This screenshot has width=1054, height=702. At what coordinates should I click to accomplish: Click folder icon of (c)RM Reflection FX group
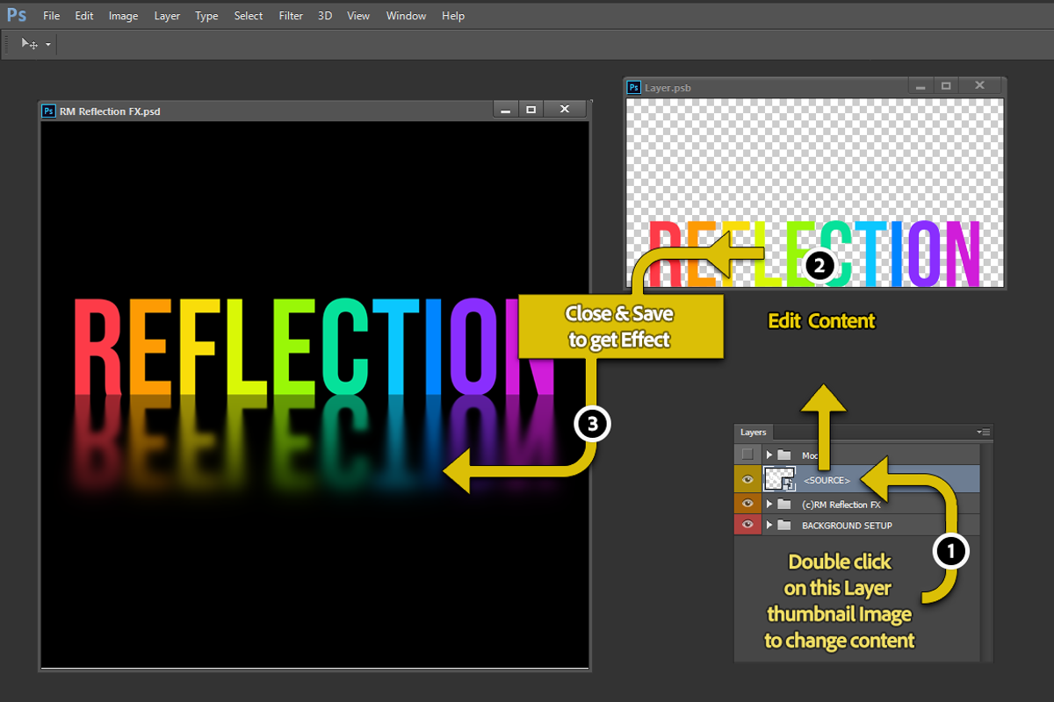tap(784, 504)
